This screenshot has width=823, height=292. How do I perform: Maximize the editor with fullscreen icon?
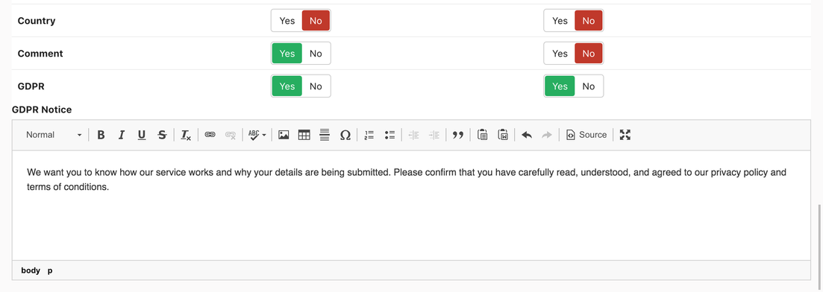(625, 135)
